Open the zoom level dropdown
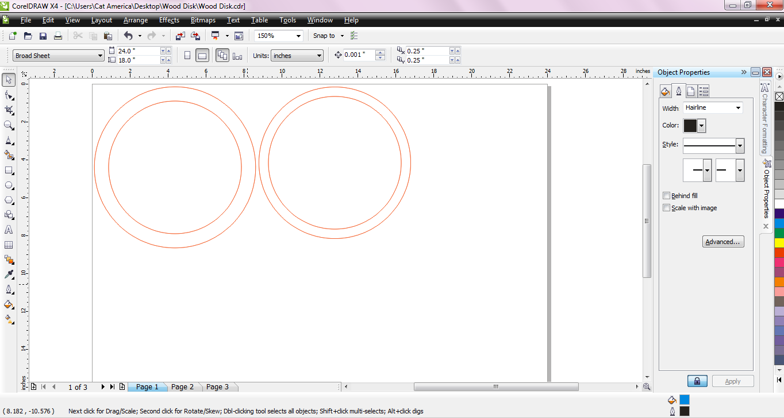The width and height of the screenshot is (784, 418). 298,35
